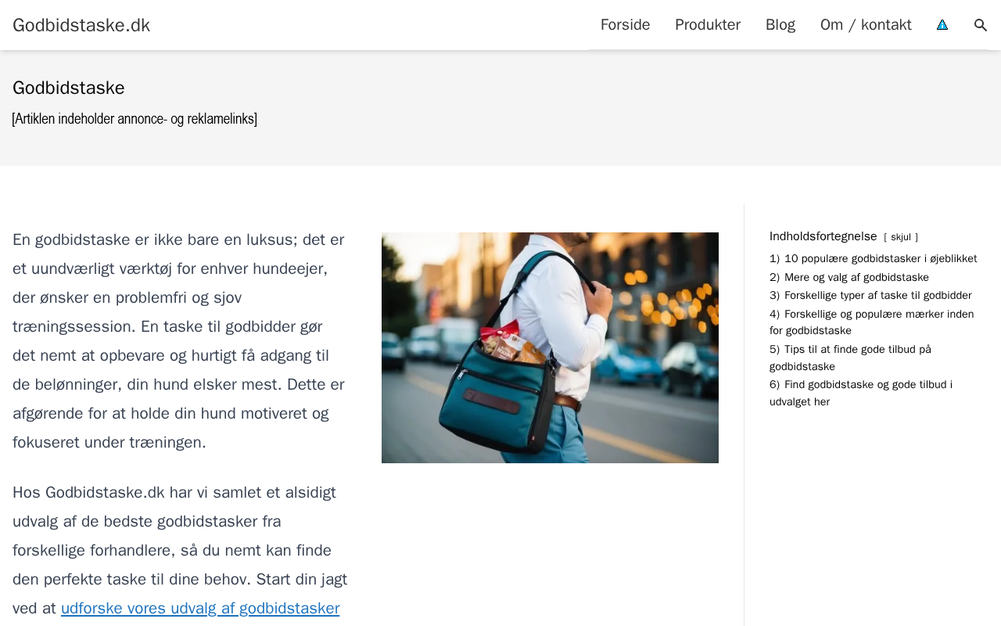Jump to Tips til at finde gode tilbud
The height and width of the screenshot is (626, 1001).
tap(850, 358)
